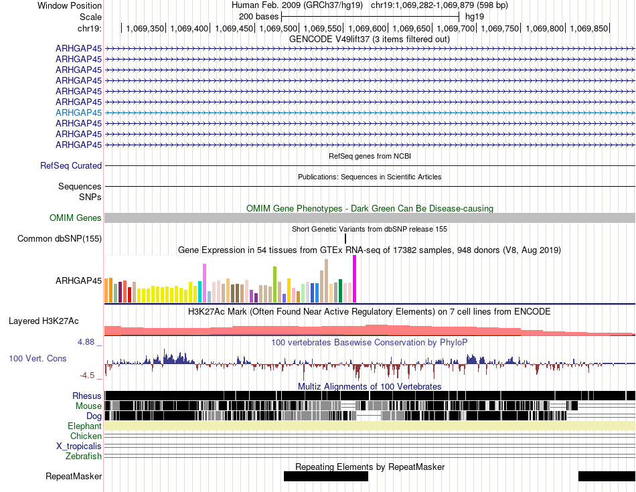
Task: Click the Elephant alignment label
Action: pyautogui.click(x=84, y=426)
